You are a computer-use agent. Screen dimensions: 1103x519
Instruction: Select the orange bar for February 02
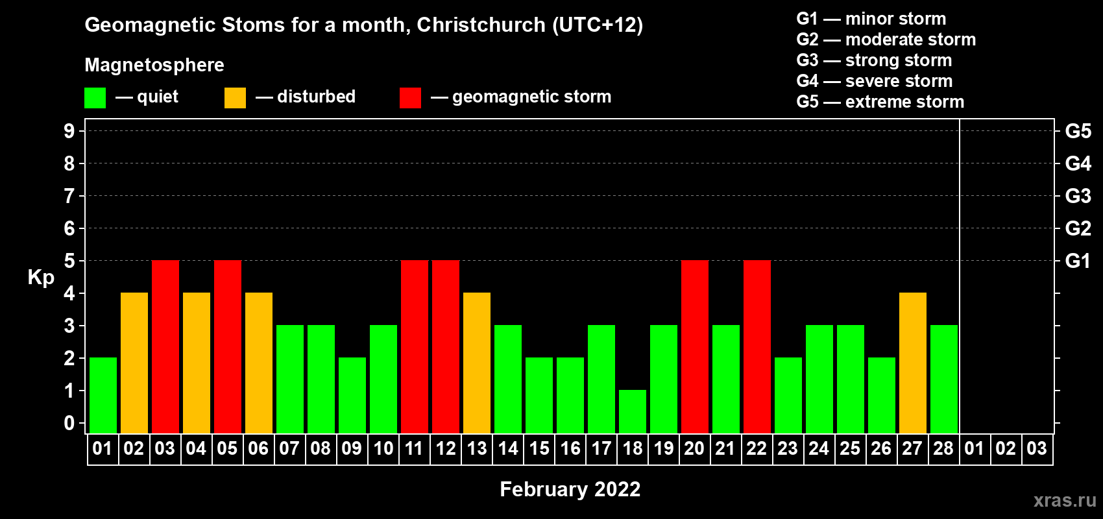pyautogui.click(x=134, y=363)
